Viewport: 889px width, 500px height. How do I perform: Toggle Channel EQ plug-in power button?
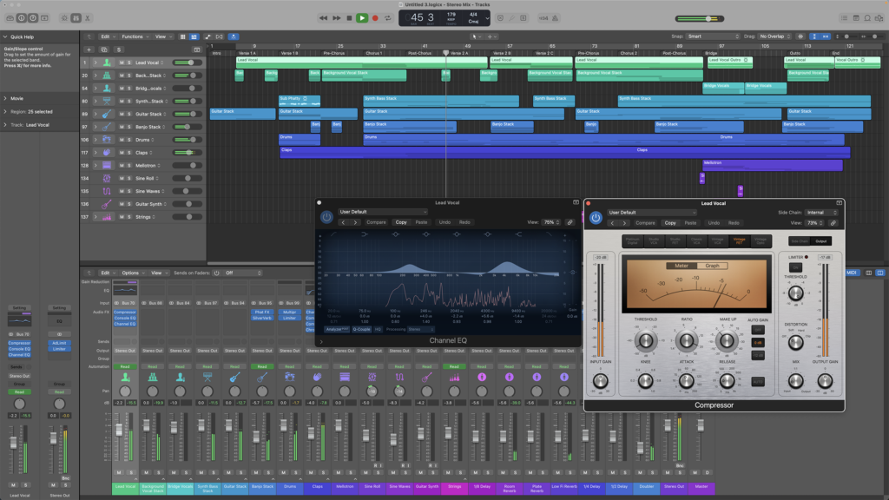point(326,217)
